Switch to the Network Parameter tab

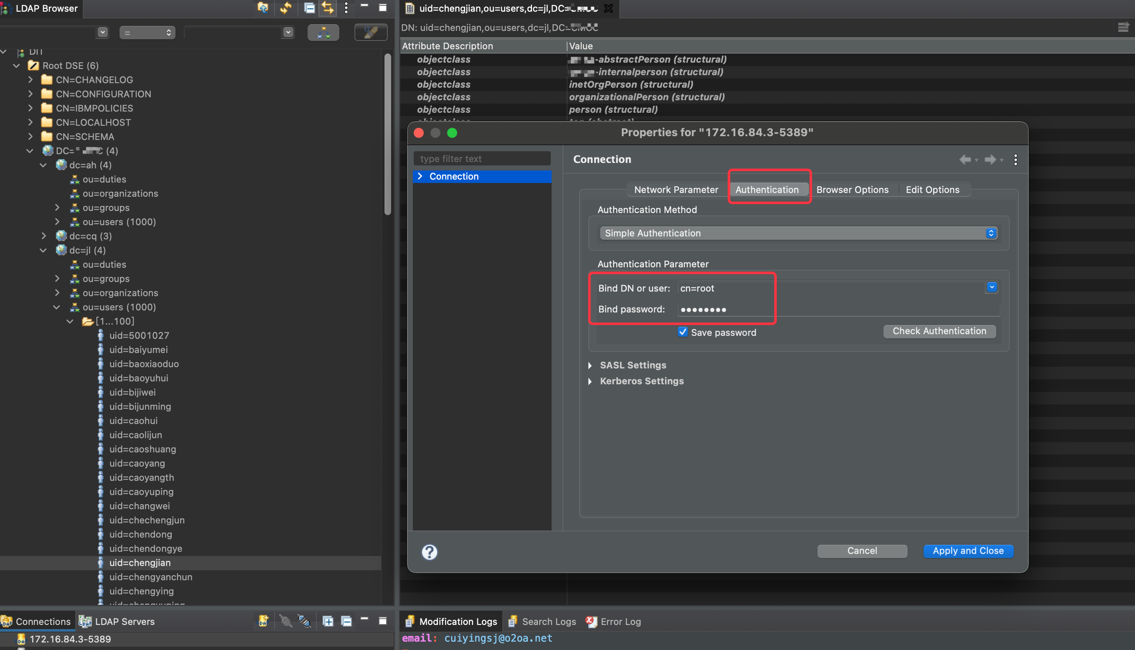point(676,190)
